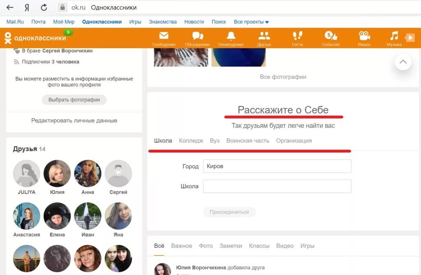The image size is (421, 275).
Task: Open the Друзья 14 heading
Action: pyautogui.click(x=29, y=149)
